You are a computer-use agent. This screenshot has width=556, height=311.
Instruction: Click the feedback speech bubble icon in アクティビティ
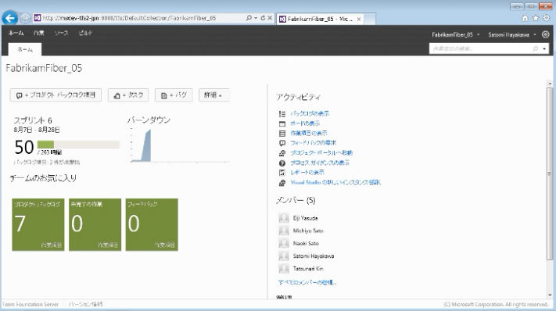pos(282,143)
